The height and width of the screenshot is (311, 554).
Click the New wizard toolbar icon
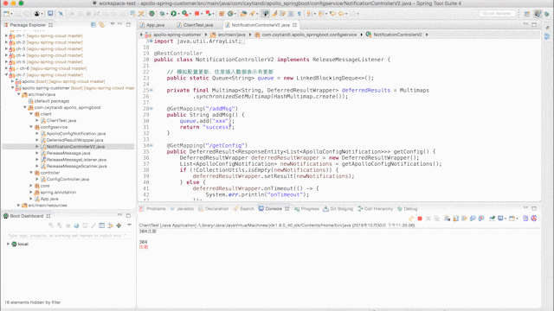click(x=6, y=14)
